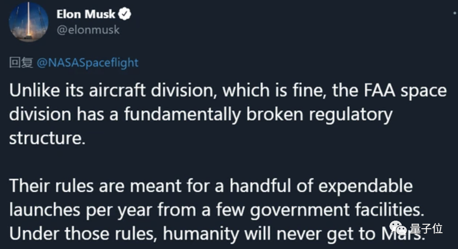Viewport: 458px width, 249px height.
Task: Click the blue verified badge icon
Action: click(x=126, y=15)
